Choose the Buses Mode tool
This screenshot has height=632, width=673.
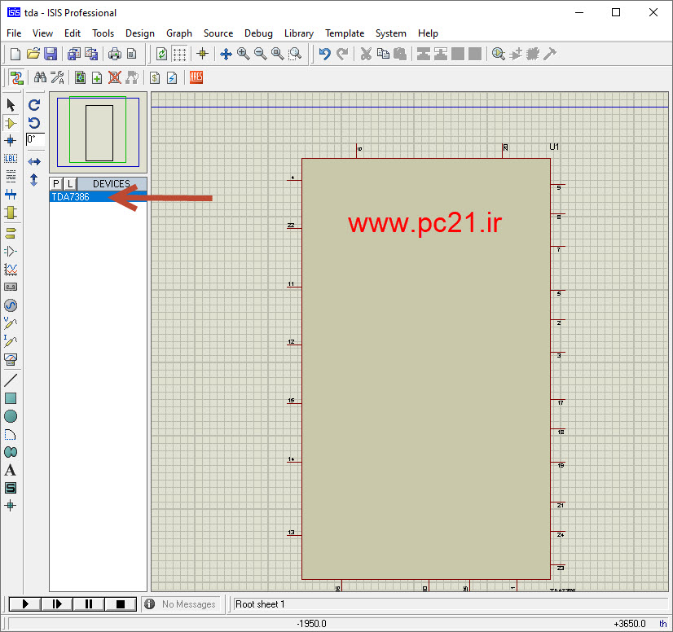11,195
